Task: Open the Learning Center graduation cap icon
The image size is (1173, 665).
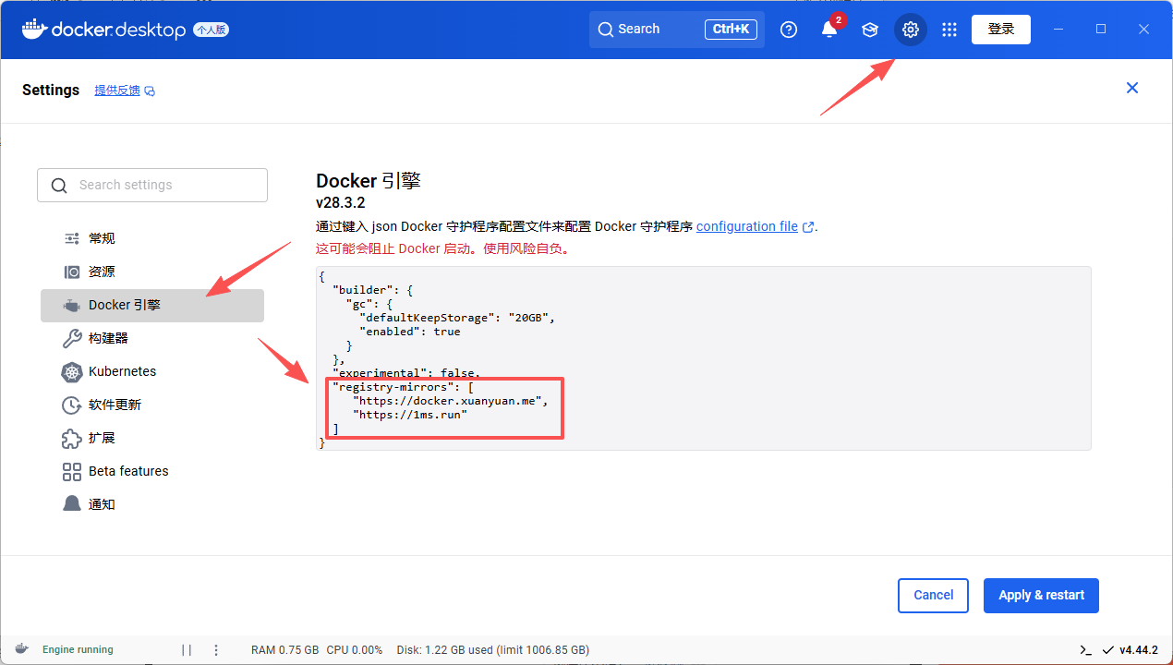Action: pos(870,30)
